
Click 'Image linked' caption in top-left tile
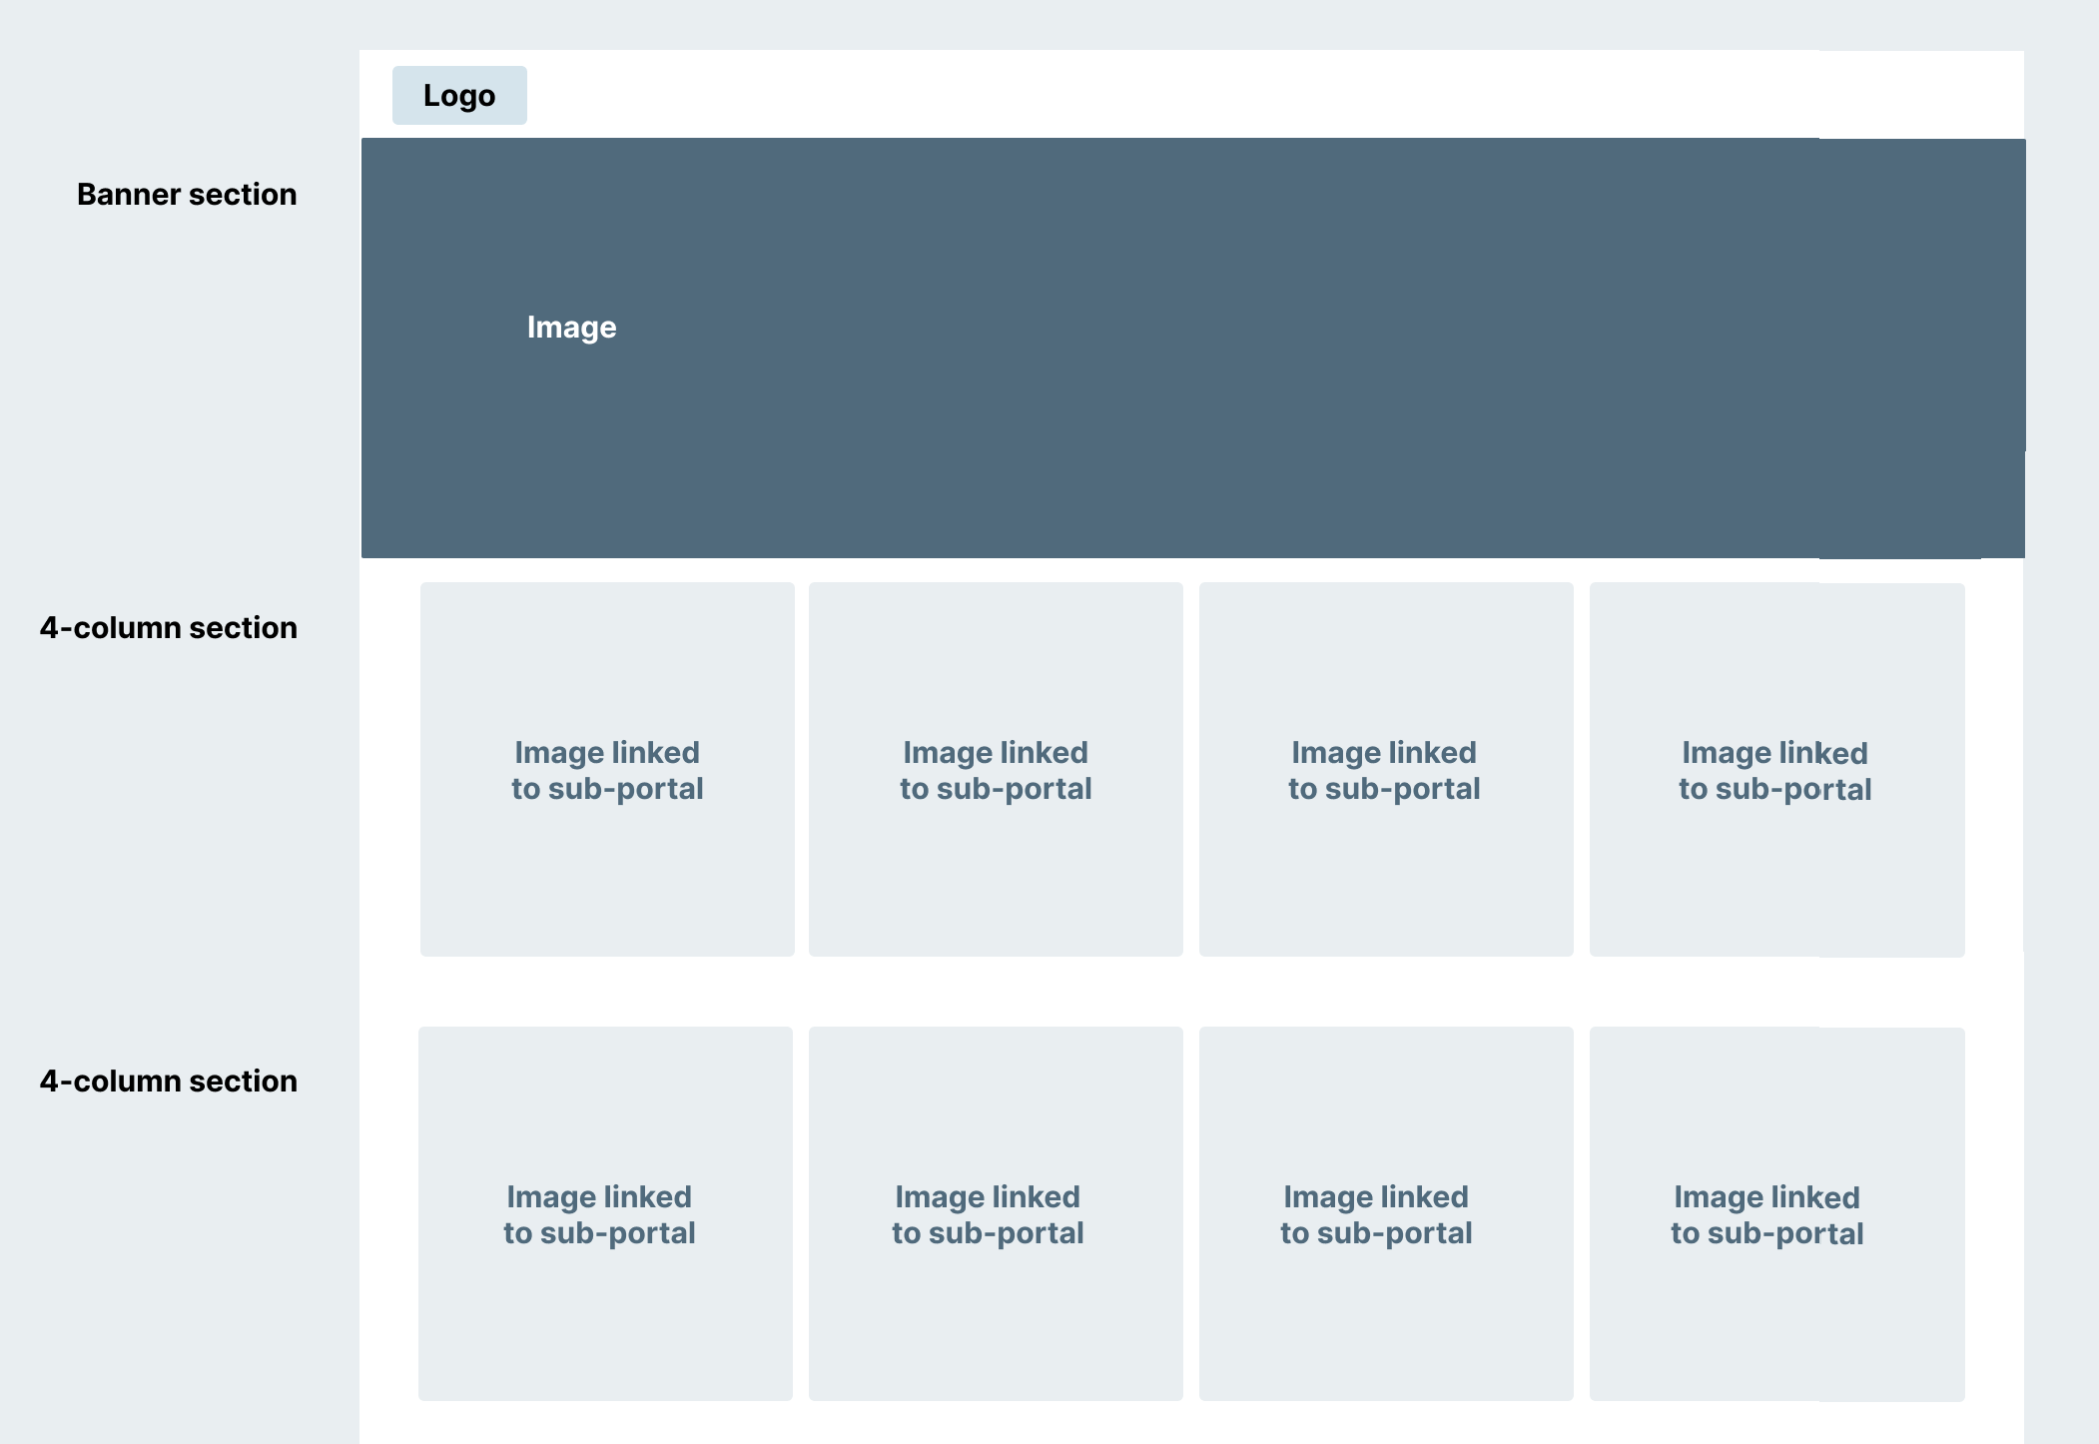click(607, 752)
